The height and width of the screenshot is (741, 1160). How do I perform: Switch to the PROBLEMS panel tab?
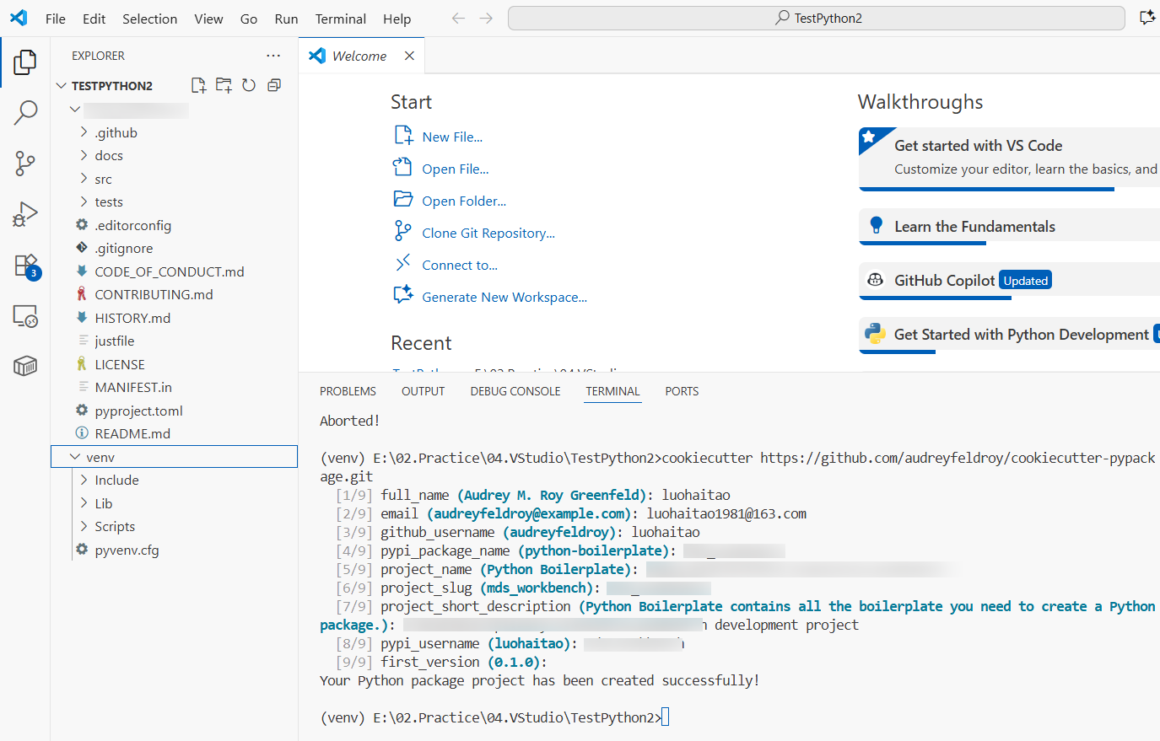click(x=348, y=391)
